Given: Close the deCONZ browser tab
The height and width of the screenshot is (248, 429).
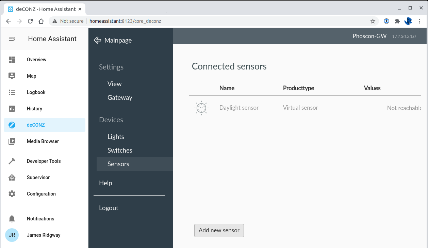Looking at the screenshot, I should coord(80,9).
